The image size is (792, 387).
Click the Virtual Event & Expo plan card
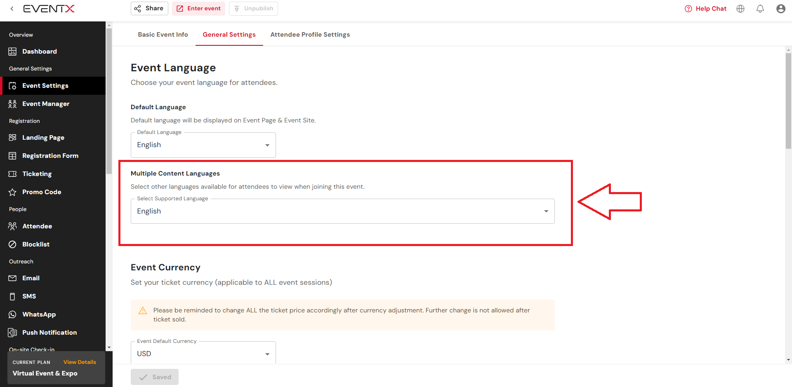[56, 368]
